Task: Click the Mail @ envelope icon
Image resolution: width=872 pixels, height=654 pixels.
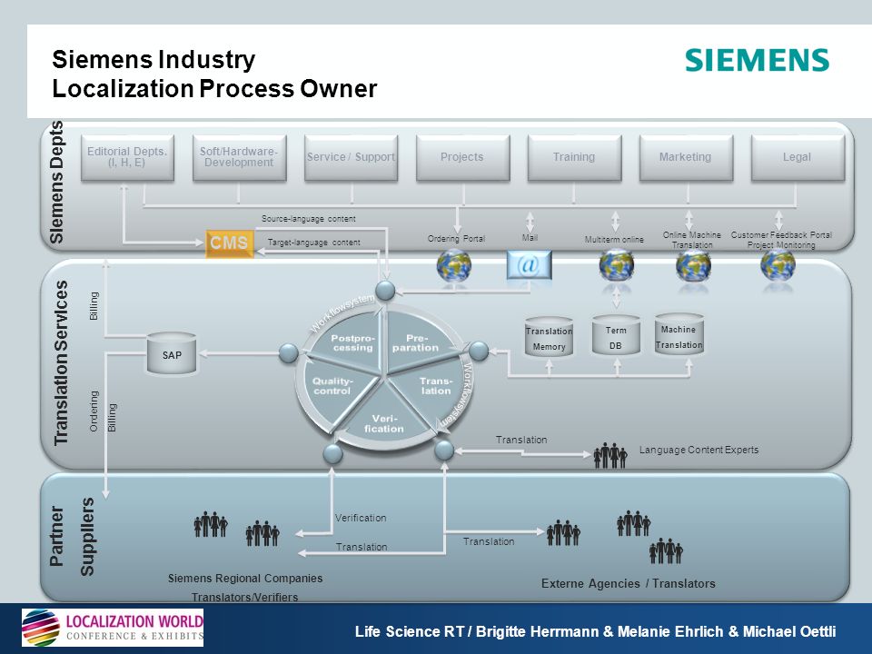Action: pos(529,264)
